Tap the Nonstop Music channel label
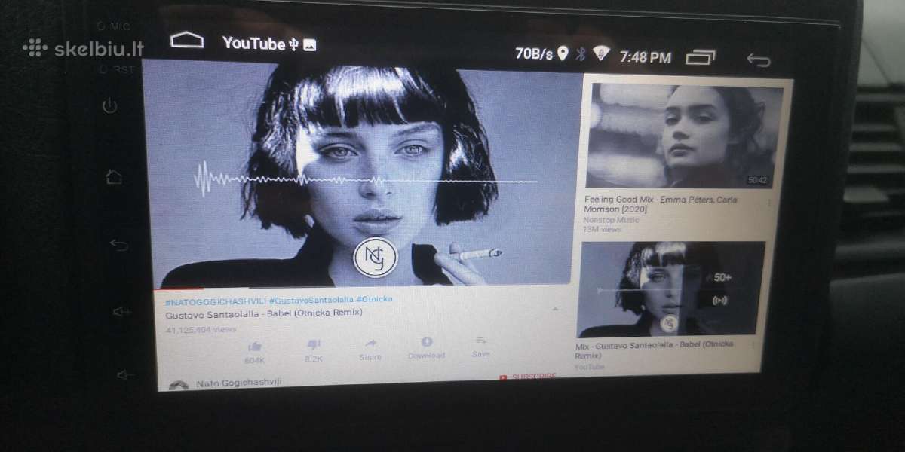 pyautogui.click(x=611, y=220)
